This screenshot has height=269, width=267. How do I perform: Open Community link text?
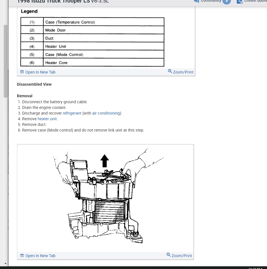(211, 1)
